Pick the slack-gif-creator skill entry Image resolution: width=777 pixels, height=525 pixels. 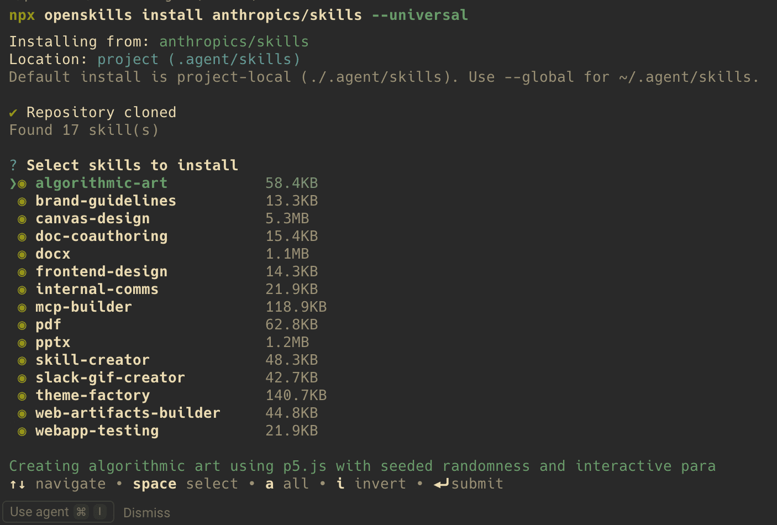point(110,378)
